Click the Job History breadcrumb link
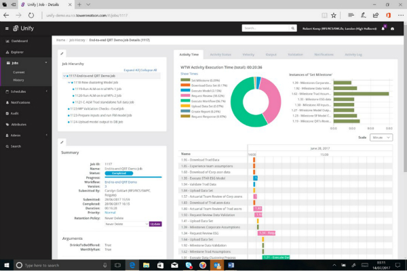Screen dimensions: 407x271 (x=77, y=40)
